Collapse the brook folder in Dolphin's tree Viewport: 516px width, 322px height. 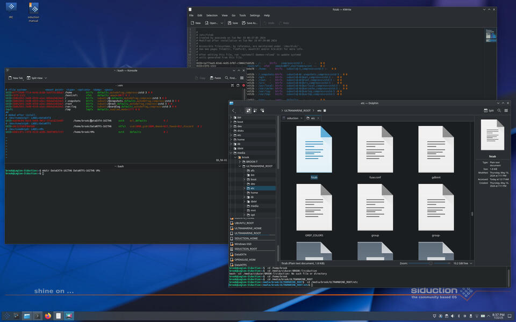point(235,157)
